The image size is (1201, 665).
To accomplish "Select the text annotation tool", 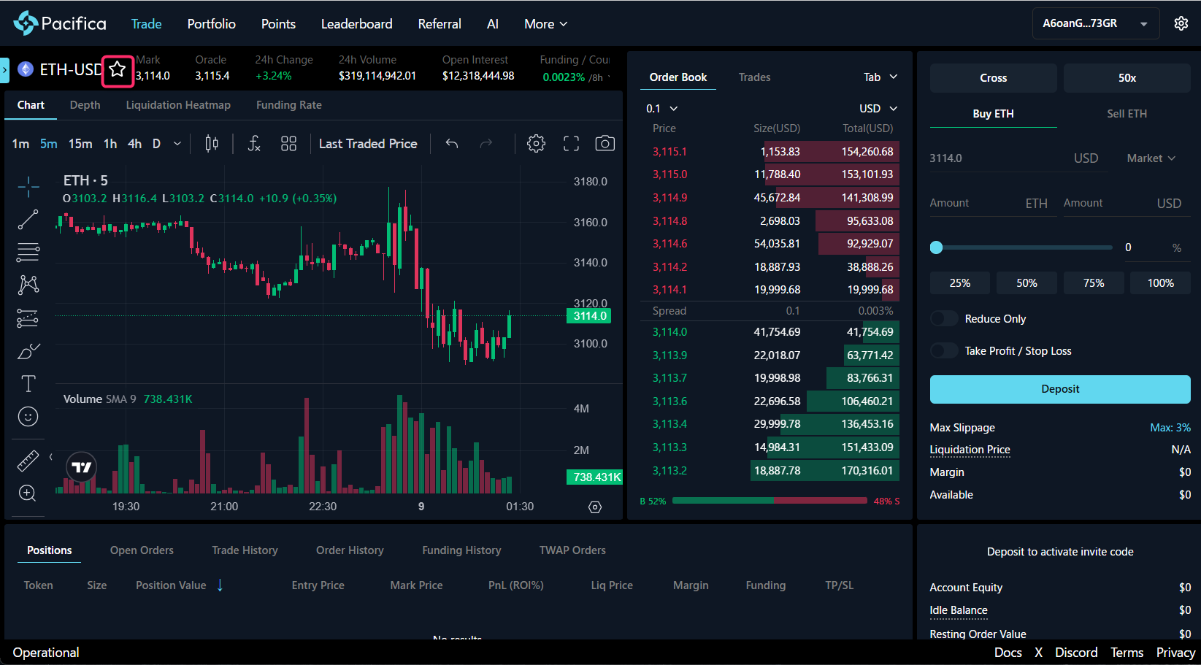I will click(28, 384).
